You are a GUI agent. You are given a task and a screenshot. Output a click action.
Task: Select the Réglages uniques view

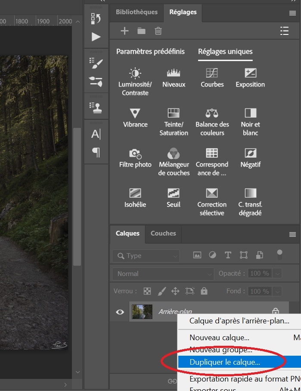point(225,52)
